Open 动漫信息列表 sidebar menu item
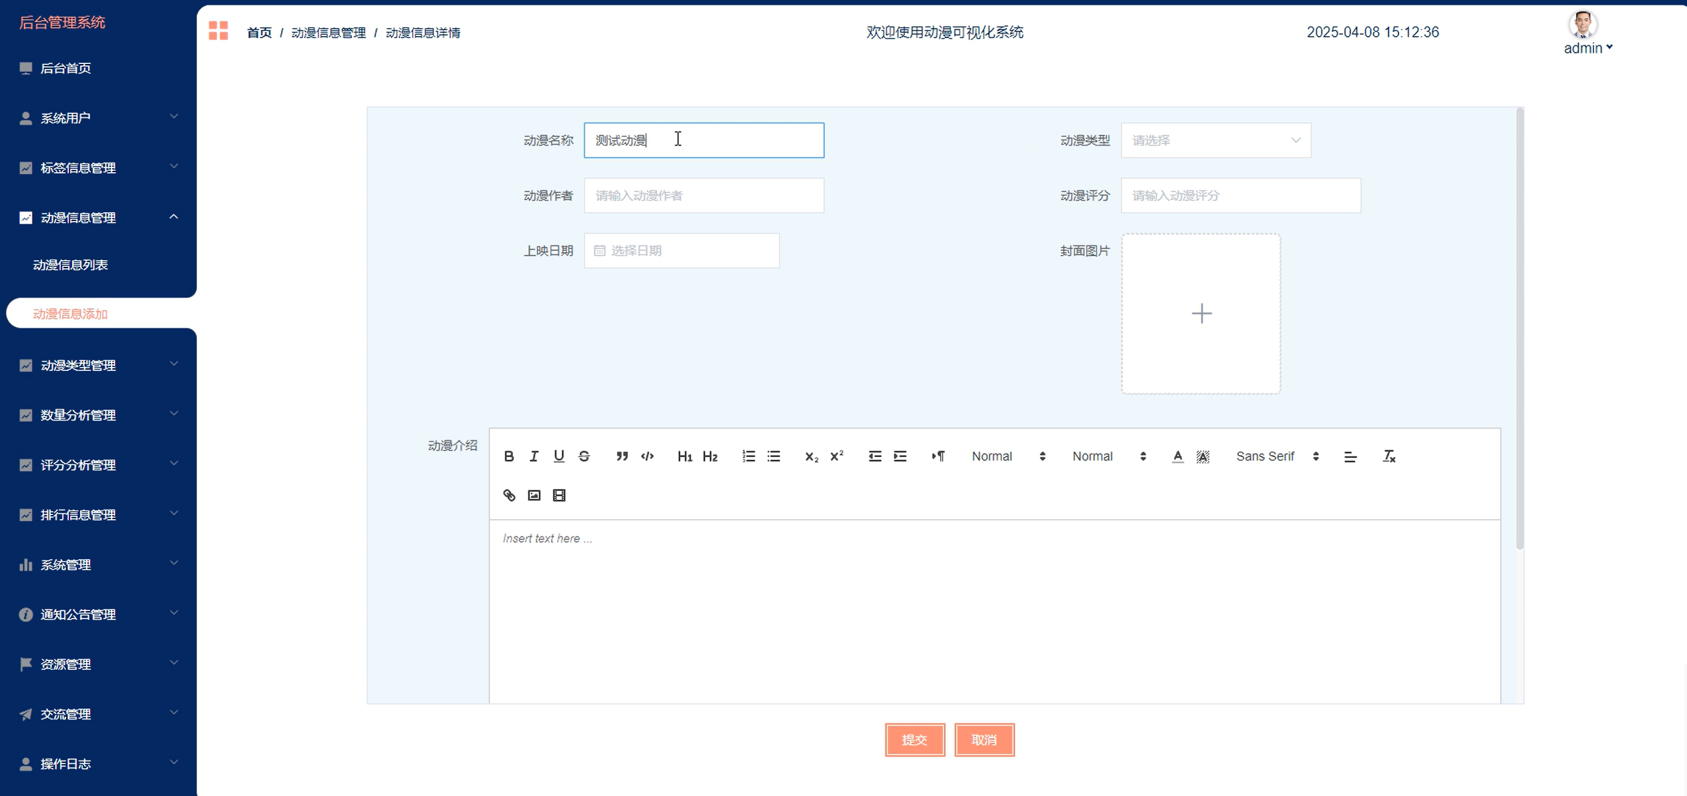 tap(70, 265)
